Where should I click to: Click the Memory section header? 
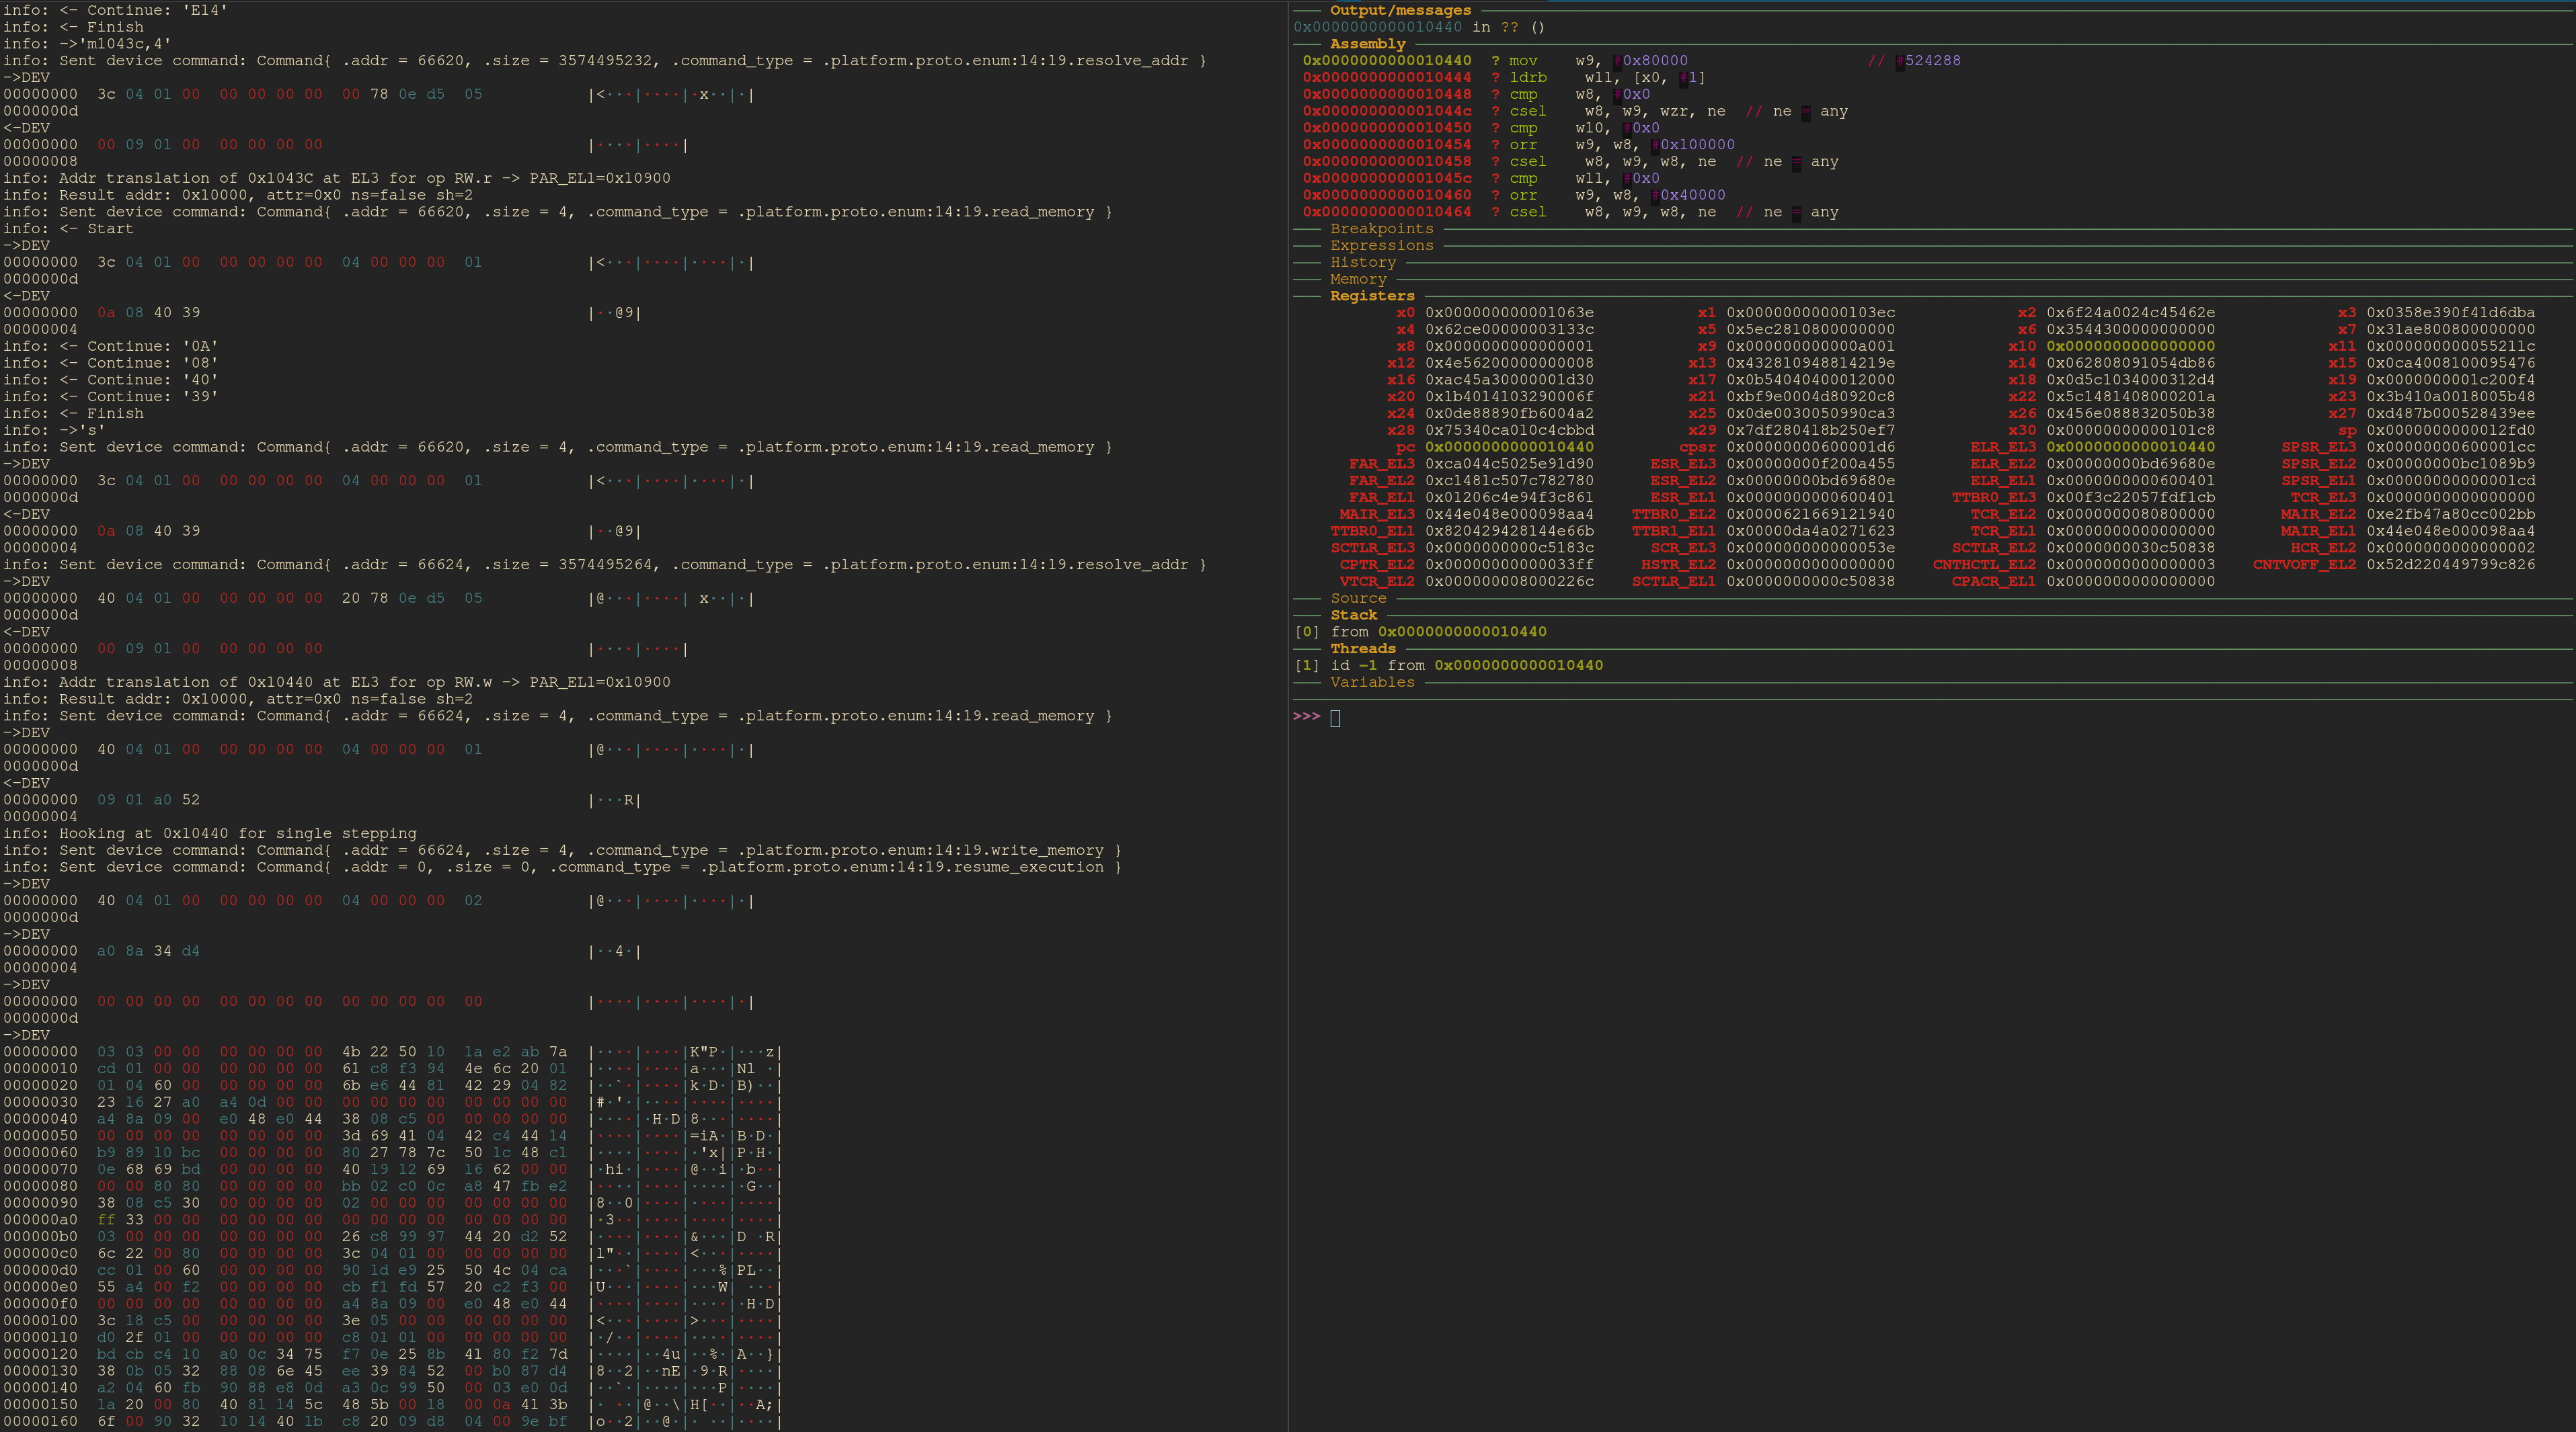point(1358,280)
